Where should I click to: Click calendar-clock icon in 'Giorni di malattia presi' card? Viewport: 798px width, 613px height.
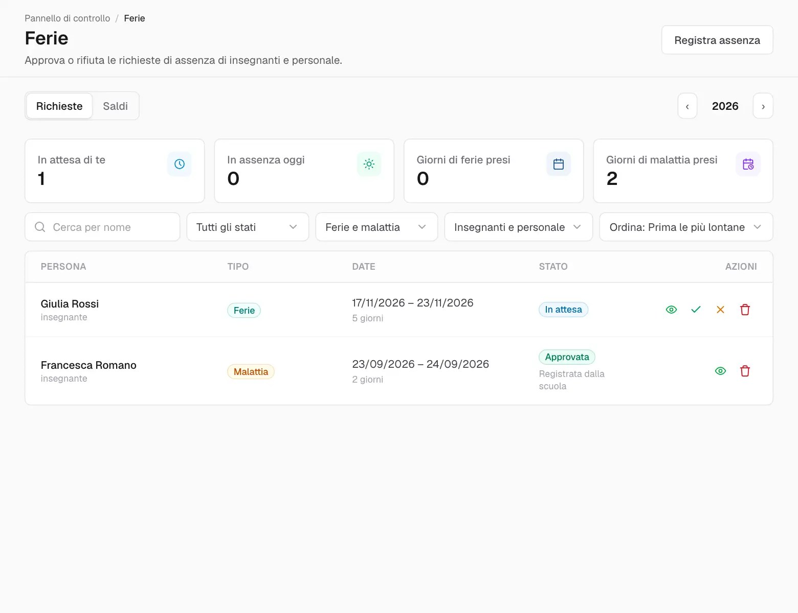(x=748, y=164)
